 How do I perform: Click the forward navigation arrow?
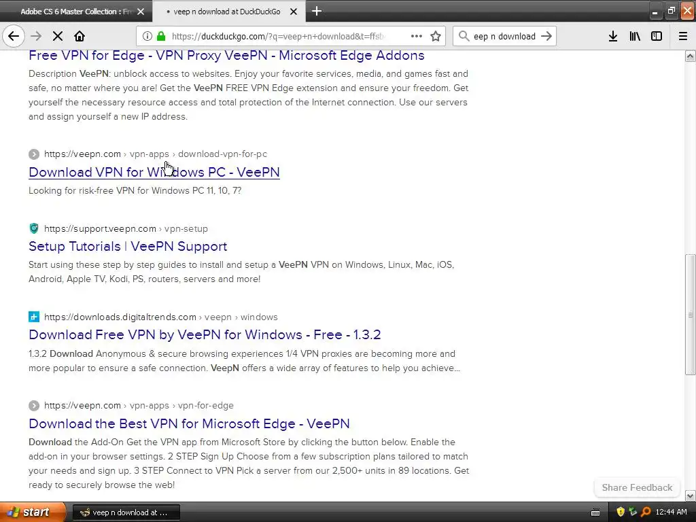click(36, 36)
